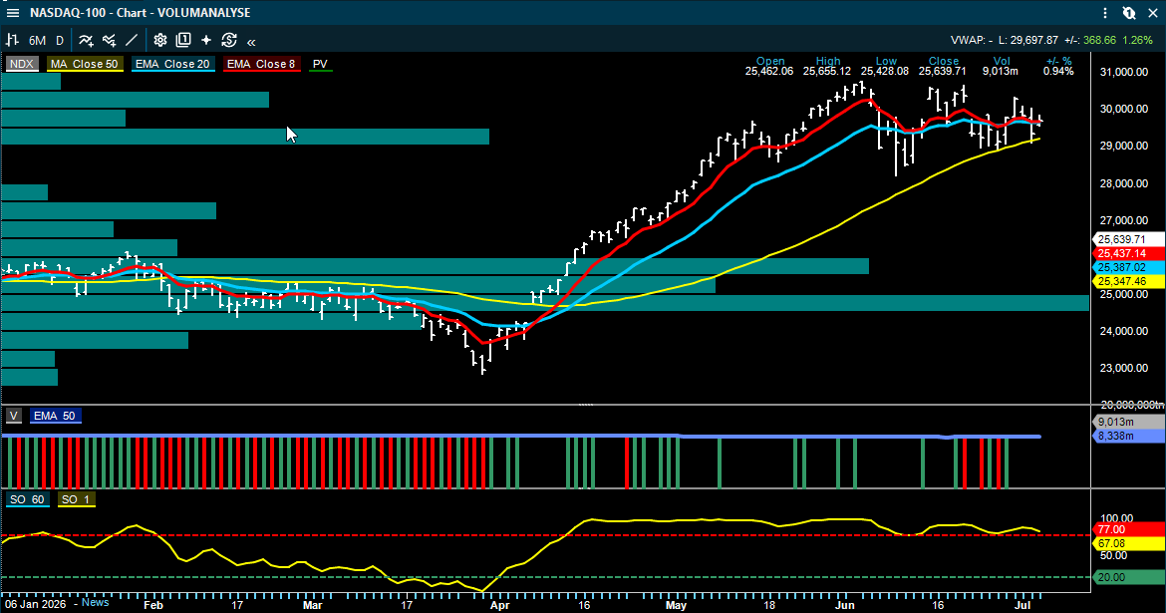Screen dimensions: 1166x613
Task: Toggle the link group 1 icon
Action: (x=1129, y=13)
